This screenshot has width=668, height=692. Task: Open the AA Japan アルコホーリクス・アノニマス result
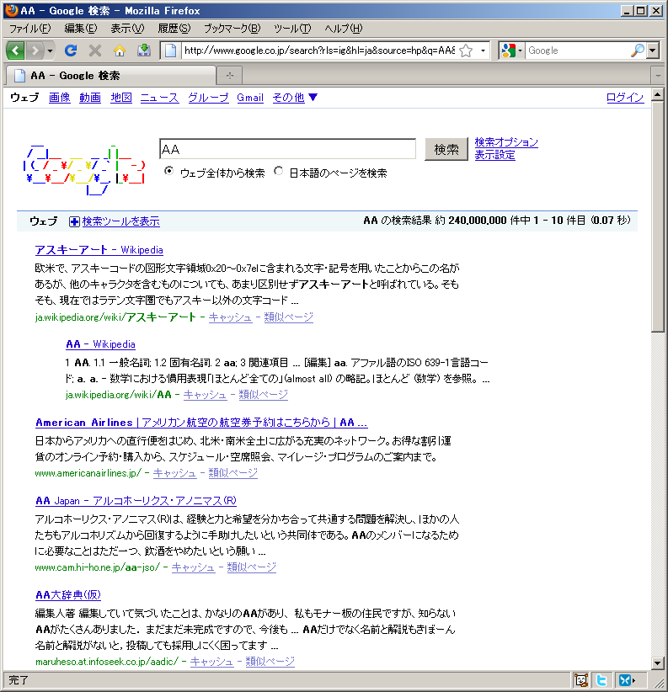pyautogui.click(x=136, y=500)
